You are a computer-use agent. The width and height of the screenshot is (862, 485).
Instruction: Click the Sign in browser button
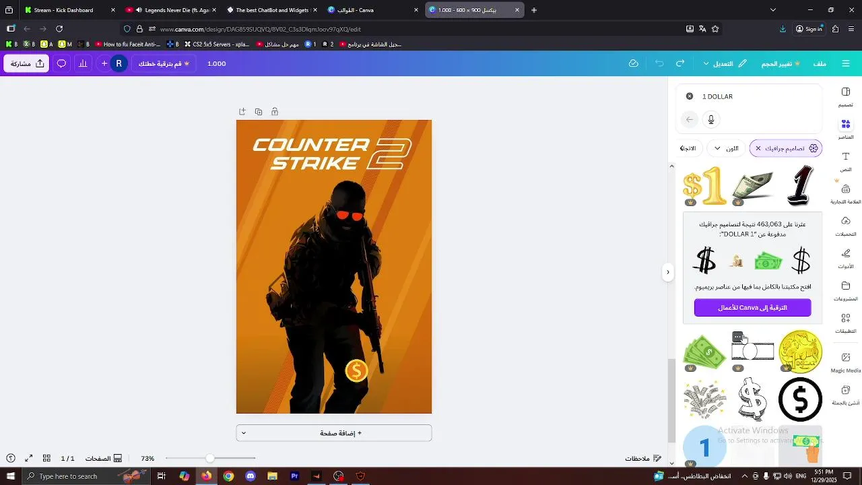pyautogui.click(x=809, y=29)
